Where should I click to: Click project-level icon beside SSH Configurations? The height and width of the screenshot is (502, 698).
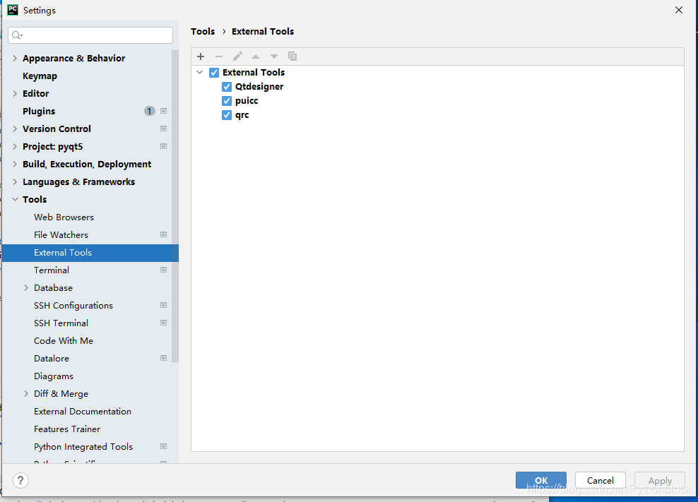point(163,305)
